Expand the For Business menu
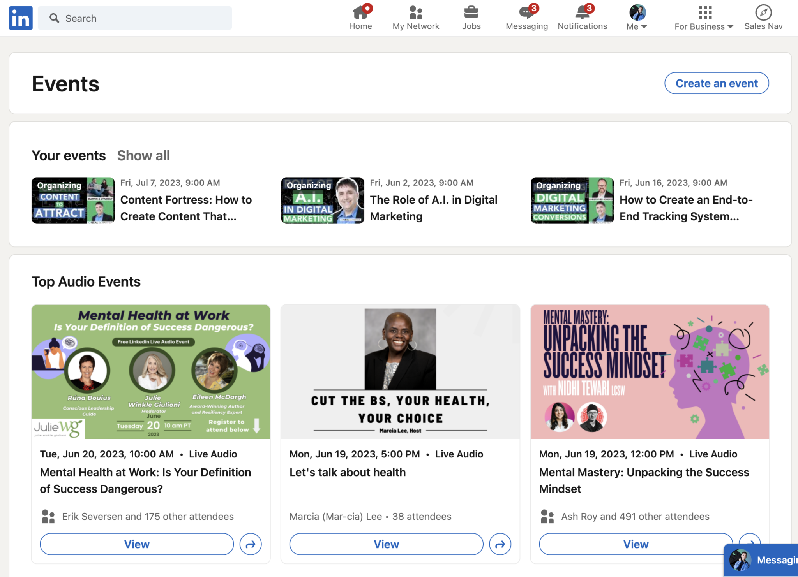 pyautogui.click(x=704, y=18)
